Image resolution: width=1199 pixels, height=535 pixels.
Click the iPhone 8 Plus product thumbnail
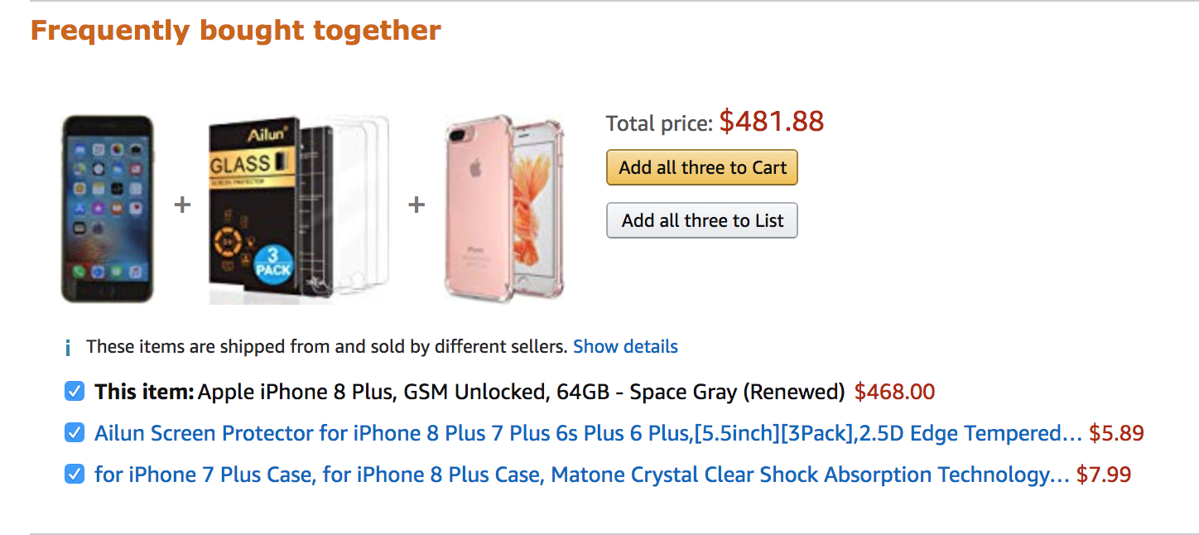[x=108, y=209]
